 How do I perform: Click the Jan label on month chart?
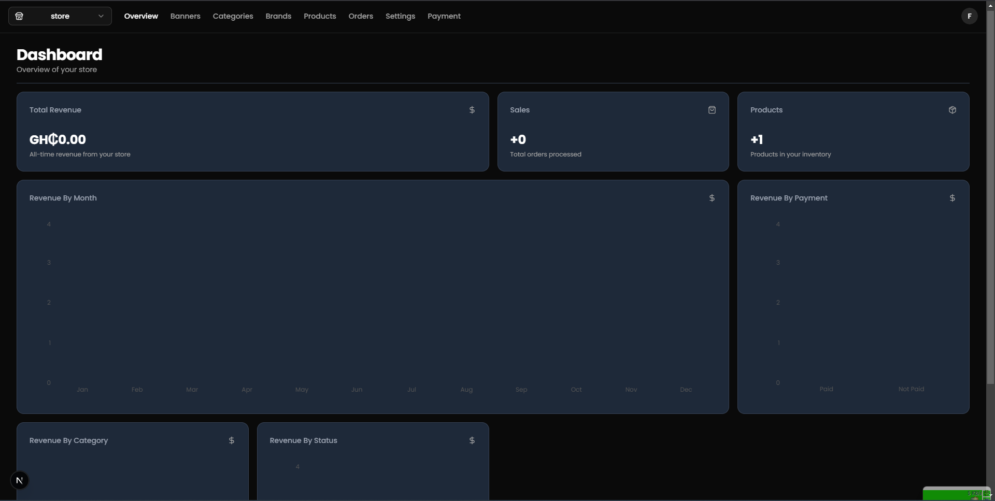(x=82, y=390)
